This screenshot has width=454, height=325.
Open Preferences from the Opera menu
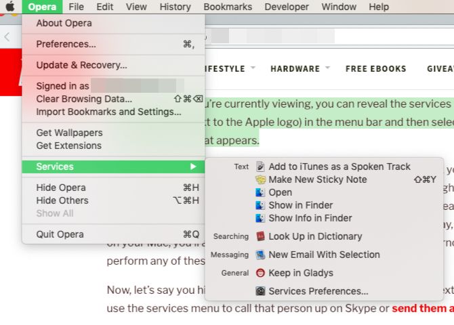tap(66, 44)
